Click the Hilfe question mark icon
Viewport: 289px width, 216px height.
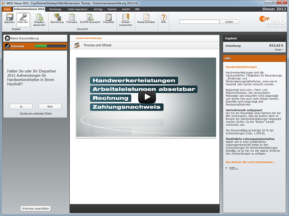click(x=163, y=17)
